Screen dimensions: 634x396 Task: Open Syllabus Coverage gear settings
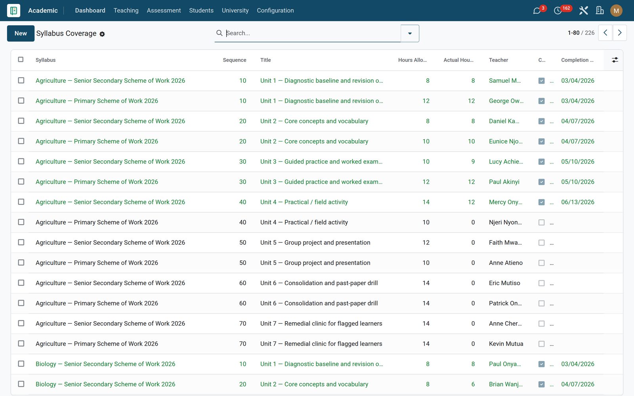click(x=102, y=34)
